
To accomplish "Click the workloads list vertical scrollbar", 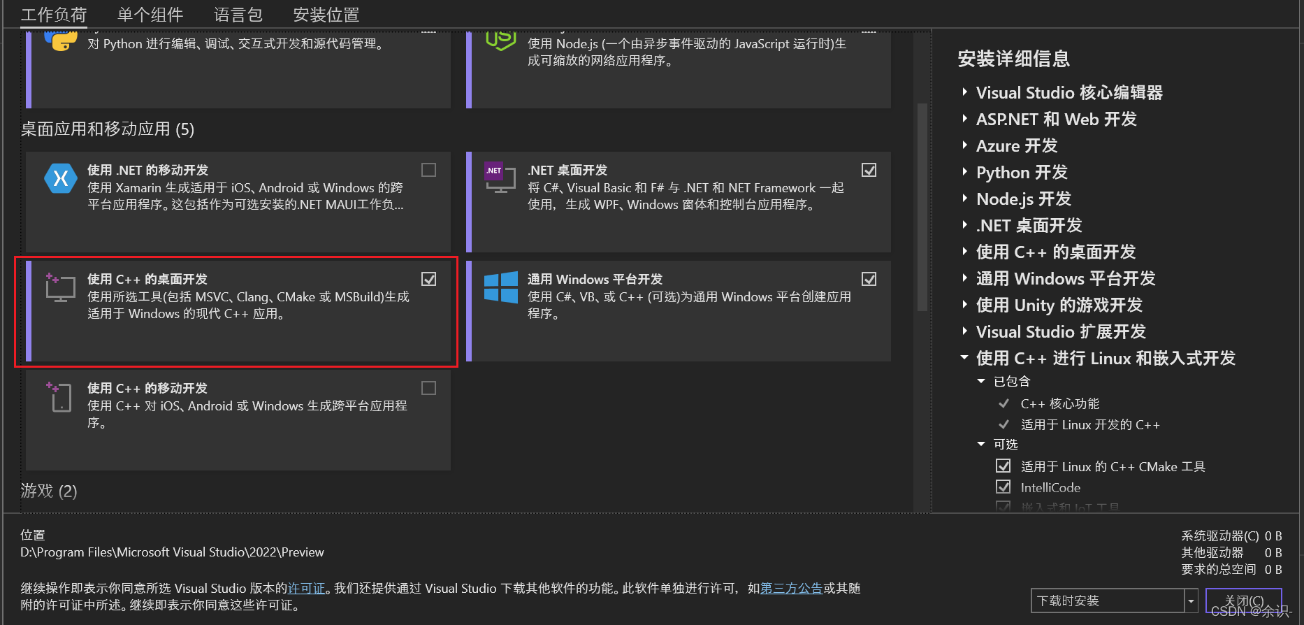I will 922,207.
